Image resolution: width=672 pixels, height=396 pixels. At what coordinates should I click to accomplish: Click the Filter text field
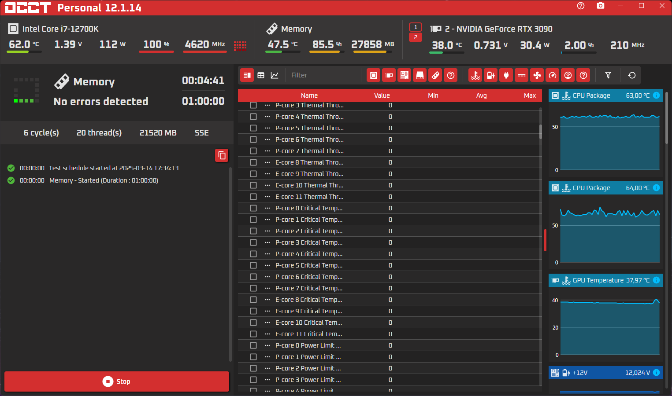coord(323,75)
